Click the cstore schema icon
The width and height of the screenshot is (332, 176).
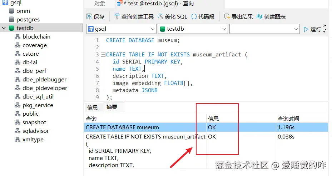[x=18, y=54]
